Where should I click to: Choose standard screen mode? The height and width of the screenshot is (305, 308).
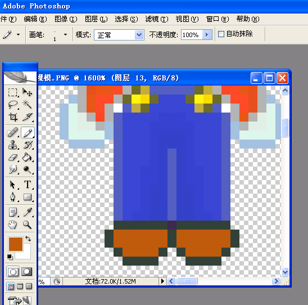click(x=11, y=286)
